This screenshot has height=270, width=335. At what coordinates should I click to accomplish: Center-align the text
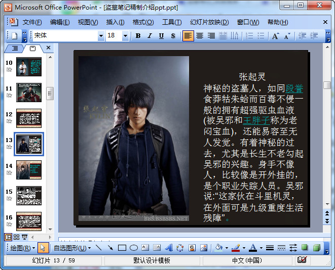[200, 36]
